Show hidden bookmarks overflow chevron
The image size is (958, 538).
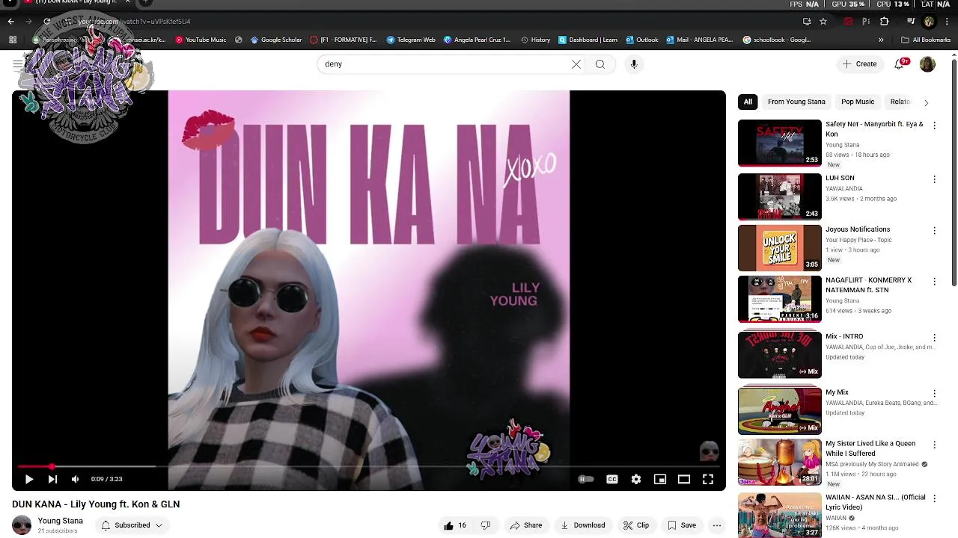(881, 40)
